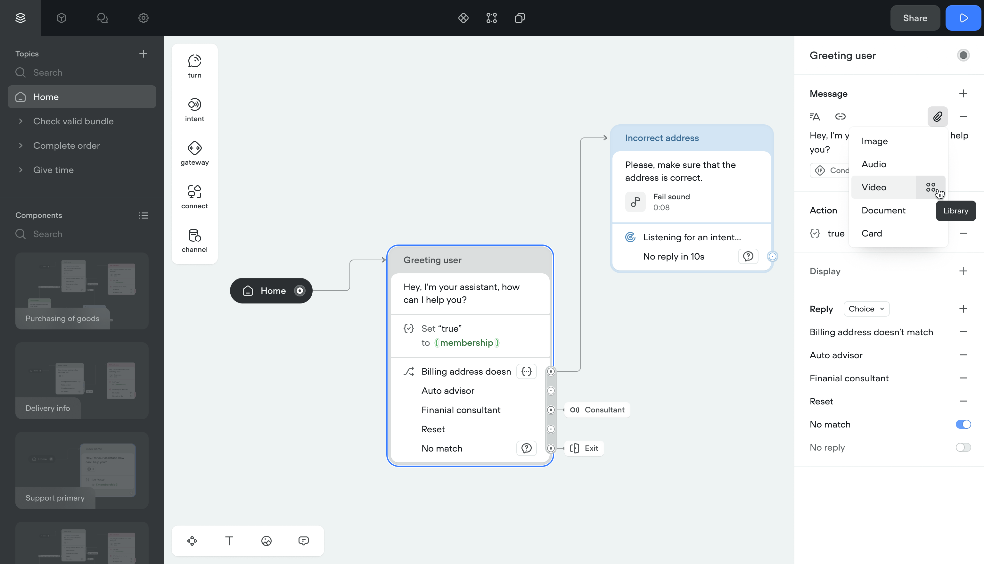Click the attachment paperclip icon

[x=937, y=116]
